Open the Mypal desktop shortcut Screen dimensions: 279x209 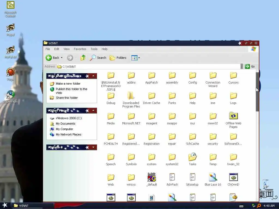click(x=11, y=30)
